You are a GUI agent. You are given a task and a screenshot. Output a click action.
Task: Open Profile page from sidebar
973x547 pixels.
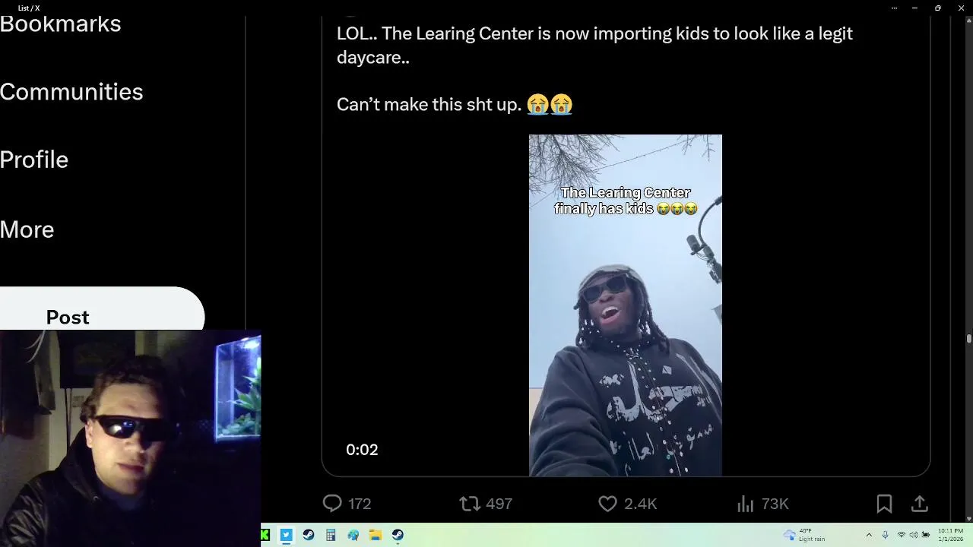point(34,159)
